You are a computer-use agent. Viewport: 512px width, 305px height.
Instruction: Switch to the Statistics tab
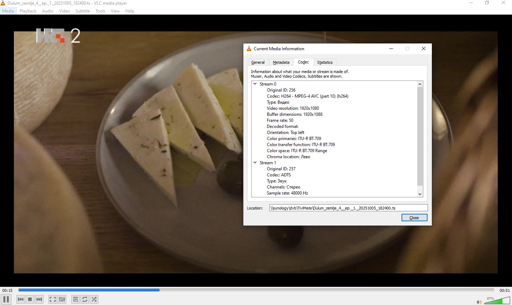325,62
